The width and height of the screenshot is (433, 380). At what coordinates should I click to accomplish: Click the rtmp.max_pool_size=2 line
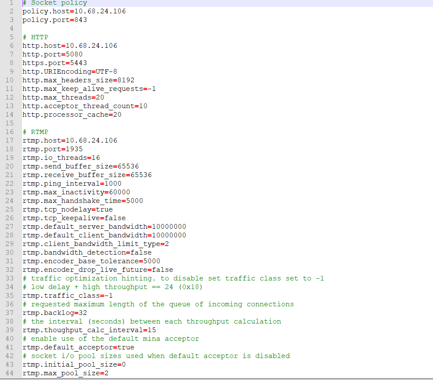click(66, 374)
